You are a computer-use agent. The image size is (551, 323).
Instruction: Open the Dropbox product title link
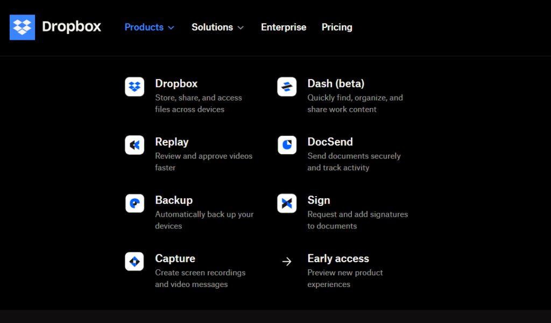(176, 83)
